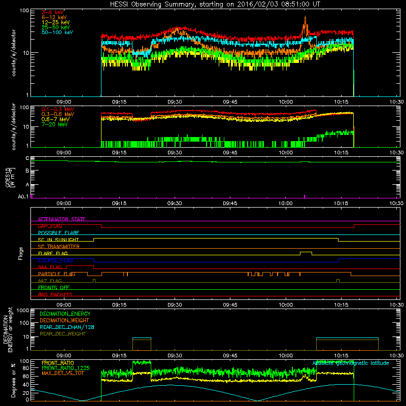Select the BAD_PACKETS flag label
The width and height of the screenshot is (406, 406).
(55, 294)
